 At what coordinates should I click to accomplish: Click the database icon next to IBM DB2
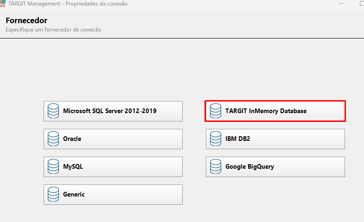tap(216, 139)
